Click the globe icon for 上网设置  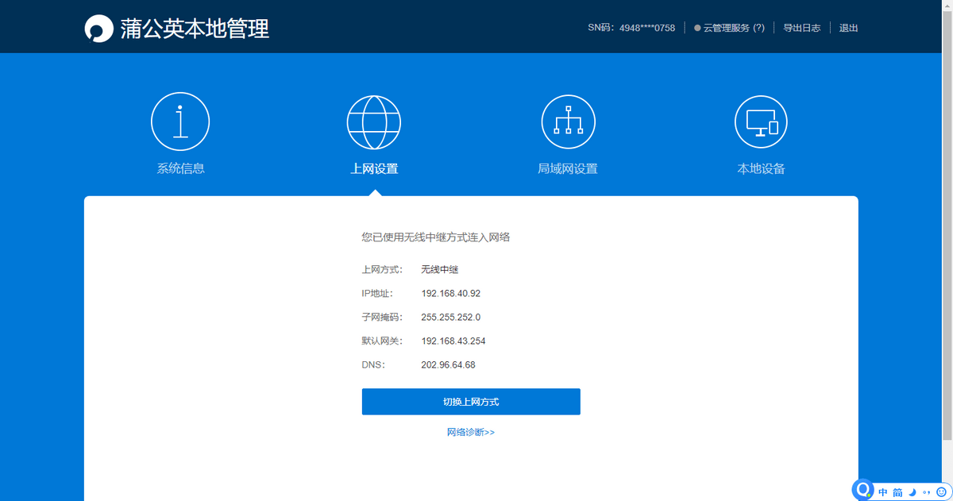coord(374,122)
